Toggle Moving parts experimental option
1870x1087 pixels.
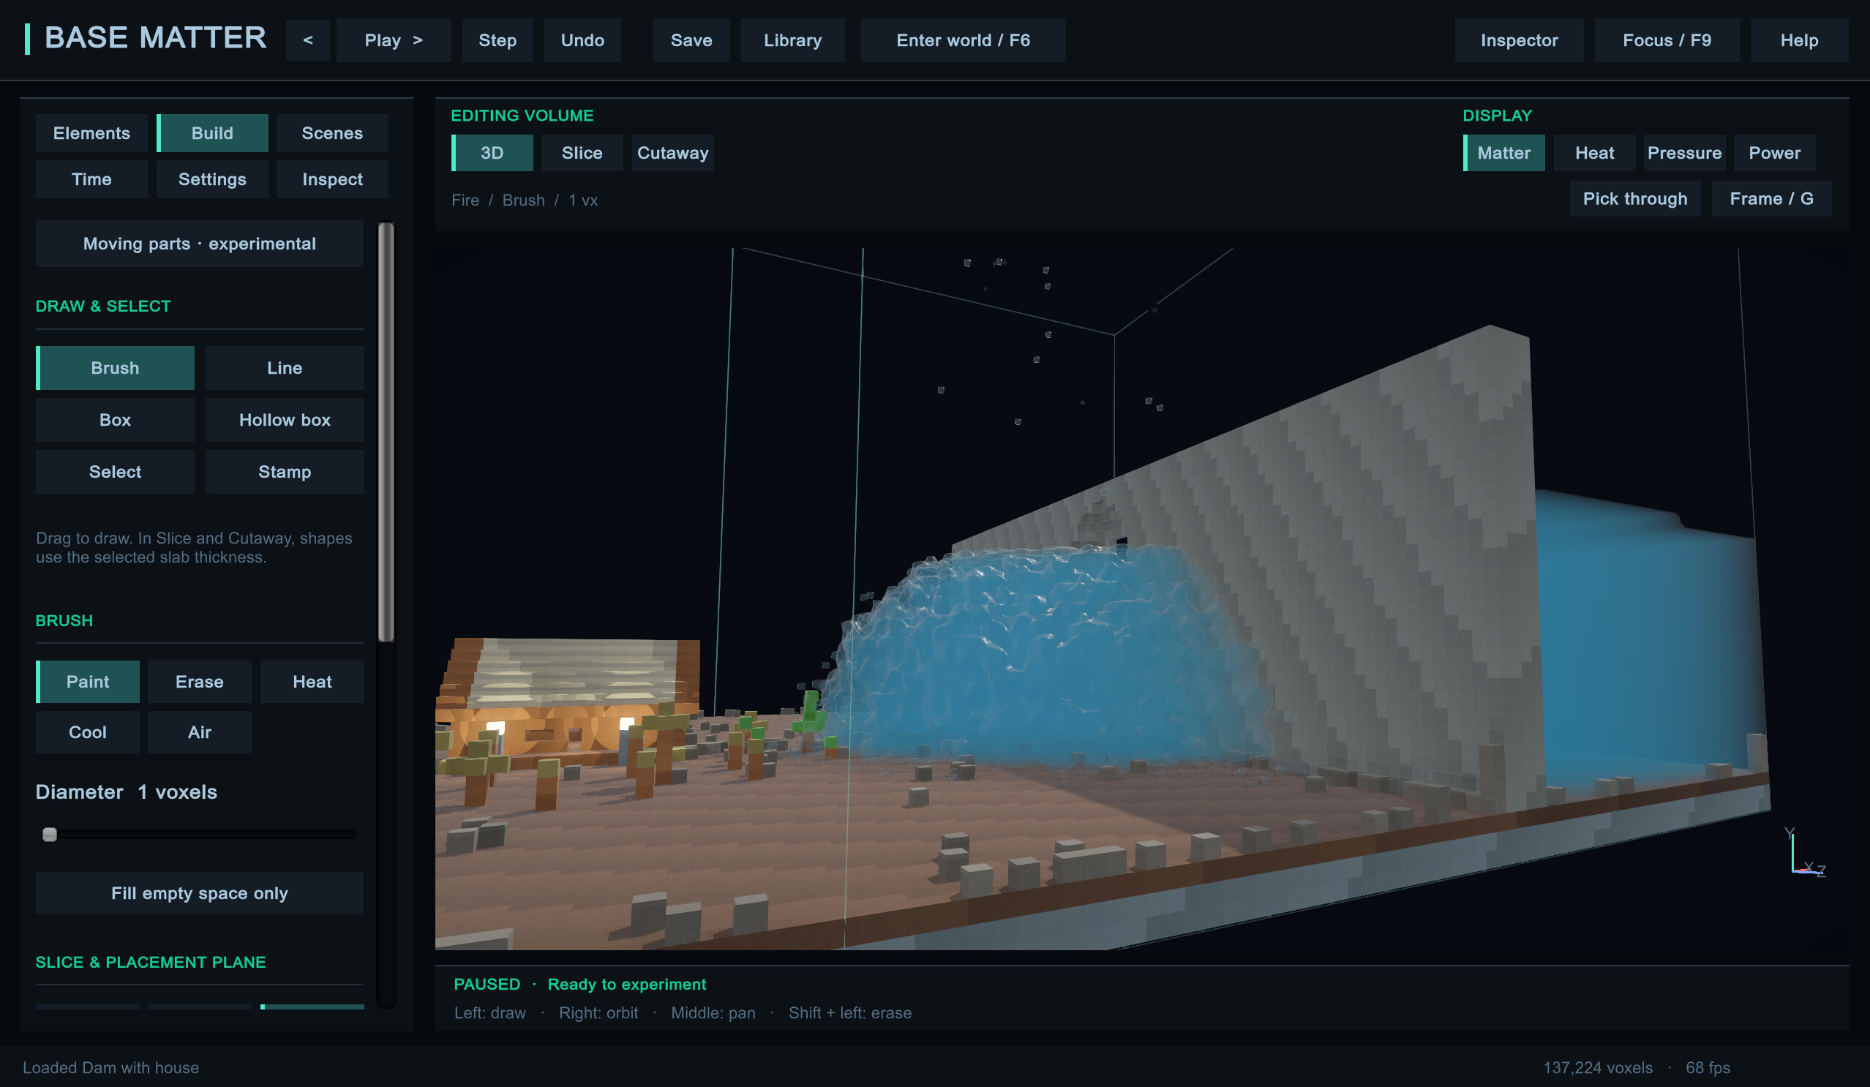[x=200, y=244]
